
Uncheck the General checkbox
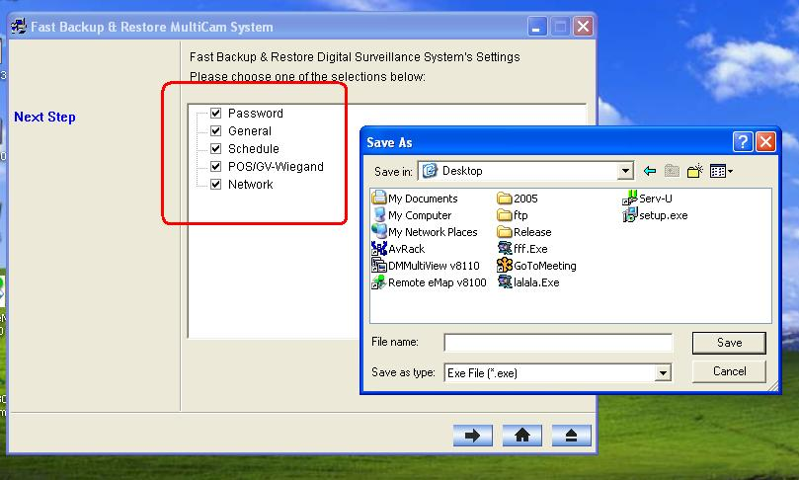[x=216, y=131]
